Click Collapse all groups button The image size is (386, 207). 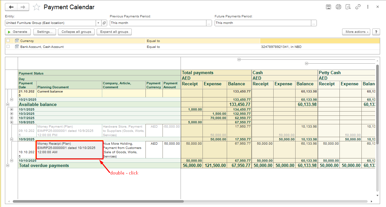76,32
